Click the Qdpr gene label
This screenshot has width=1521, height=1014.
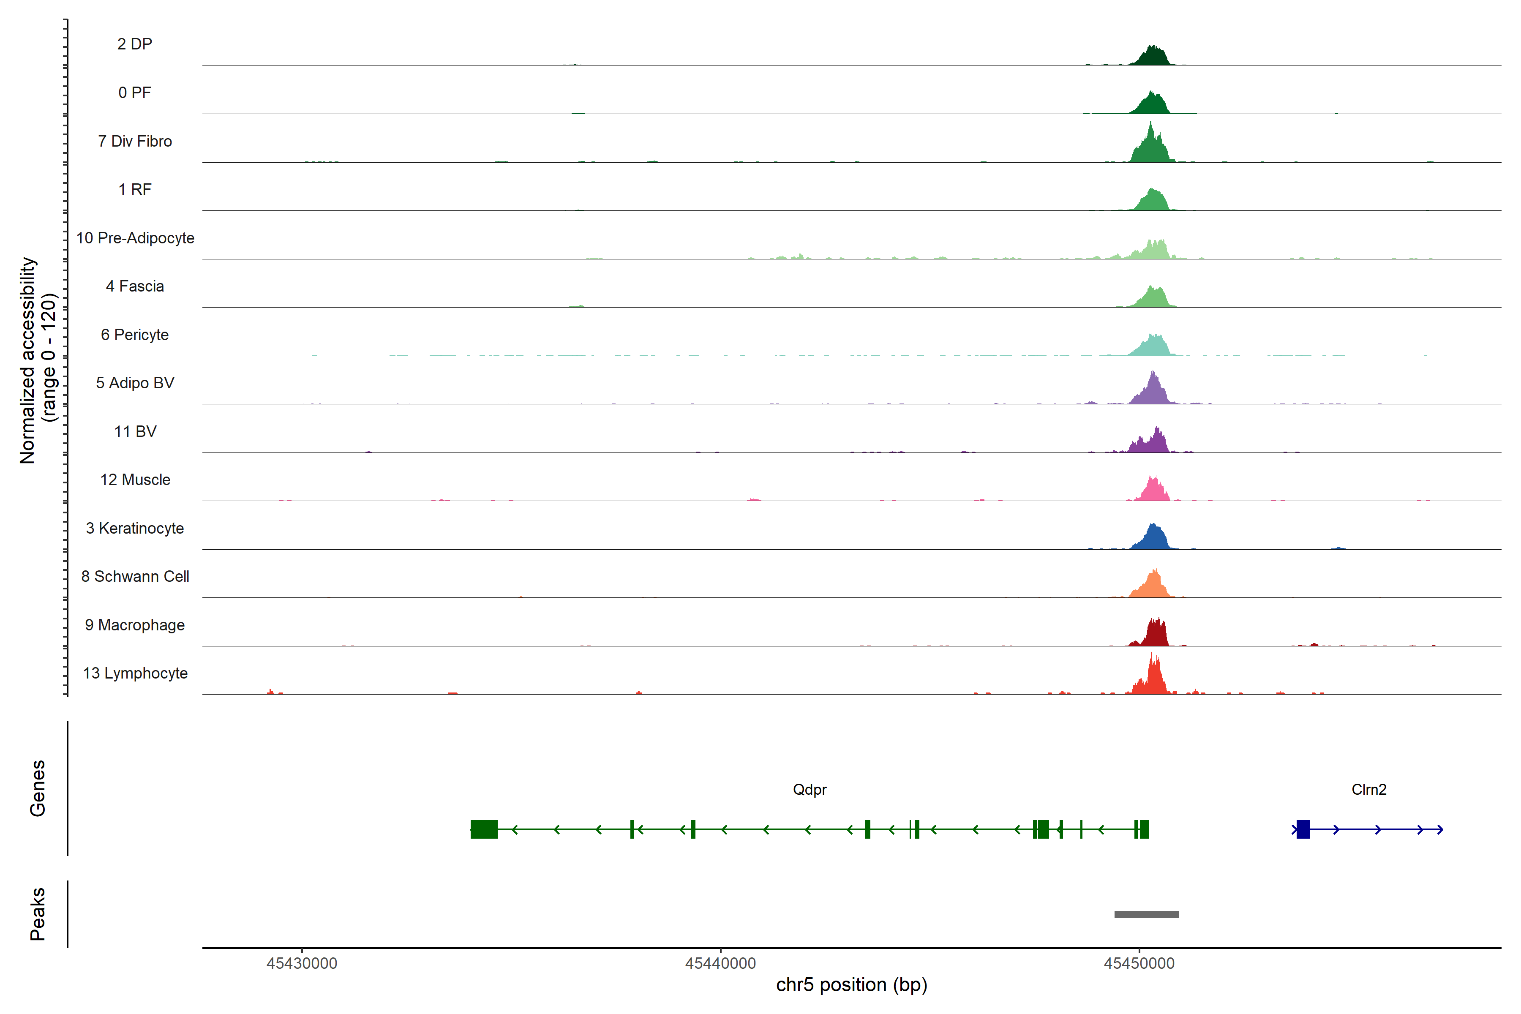[x=810, y=790]
